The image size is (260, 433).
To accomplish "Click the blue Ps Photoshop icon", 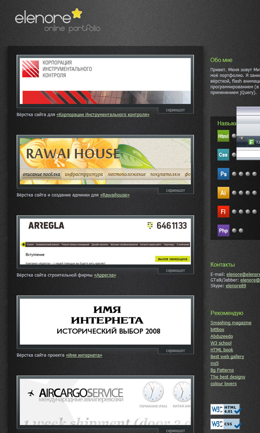I will pyautogui.click(x=223, y=174).
